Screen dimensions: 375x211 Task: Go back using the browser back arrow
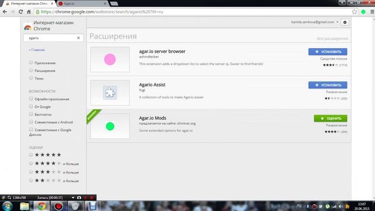pyautogui.click(x=5, y=12)
